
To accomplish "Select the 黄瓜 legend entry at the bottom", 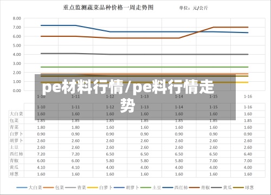I will [x=222, y=187].
